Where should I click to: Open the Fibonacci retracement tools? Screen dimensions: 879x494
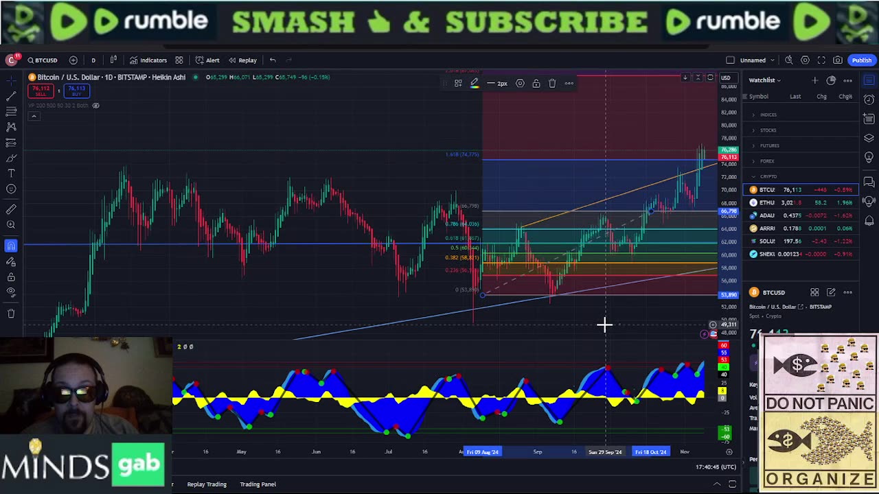point(11,111)
